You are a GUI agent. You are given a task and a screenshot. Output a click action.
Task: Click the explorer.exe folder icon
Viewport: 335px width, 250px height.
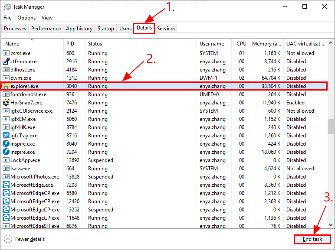[x=6, y=86]
